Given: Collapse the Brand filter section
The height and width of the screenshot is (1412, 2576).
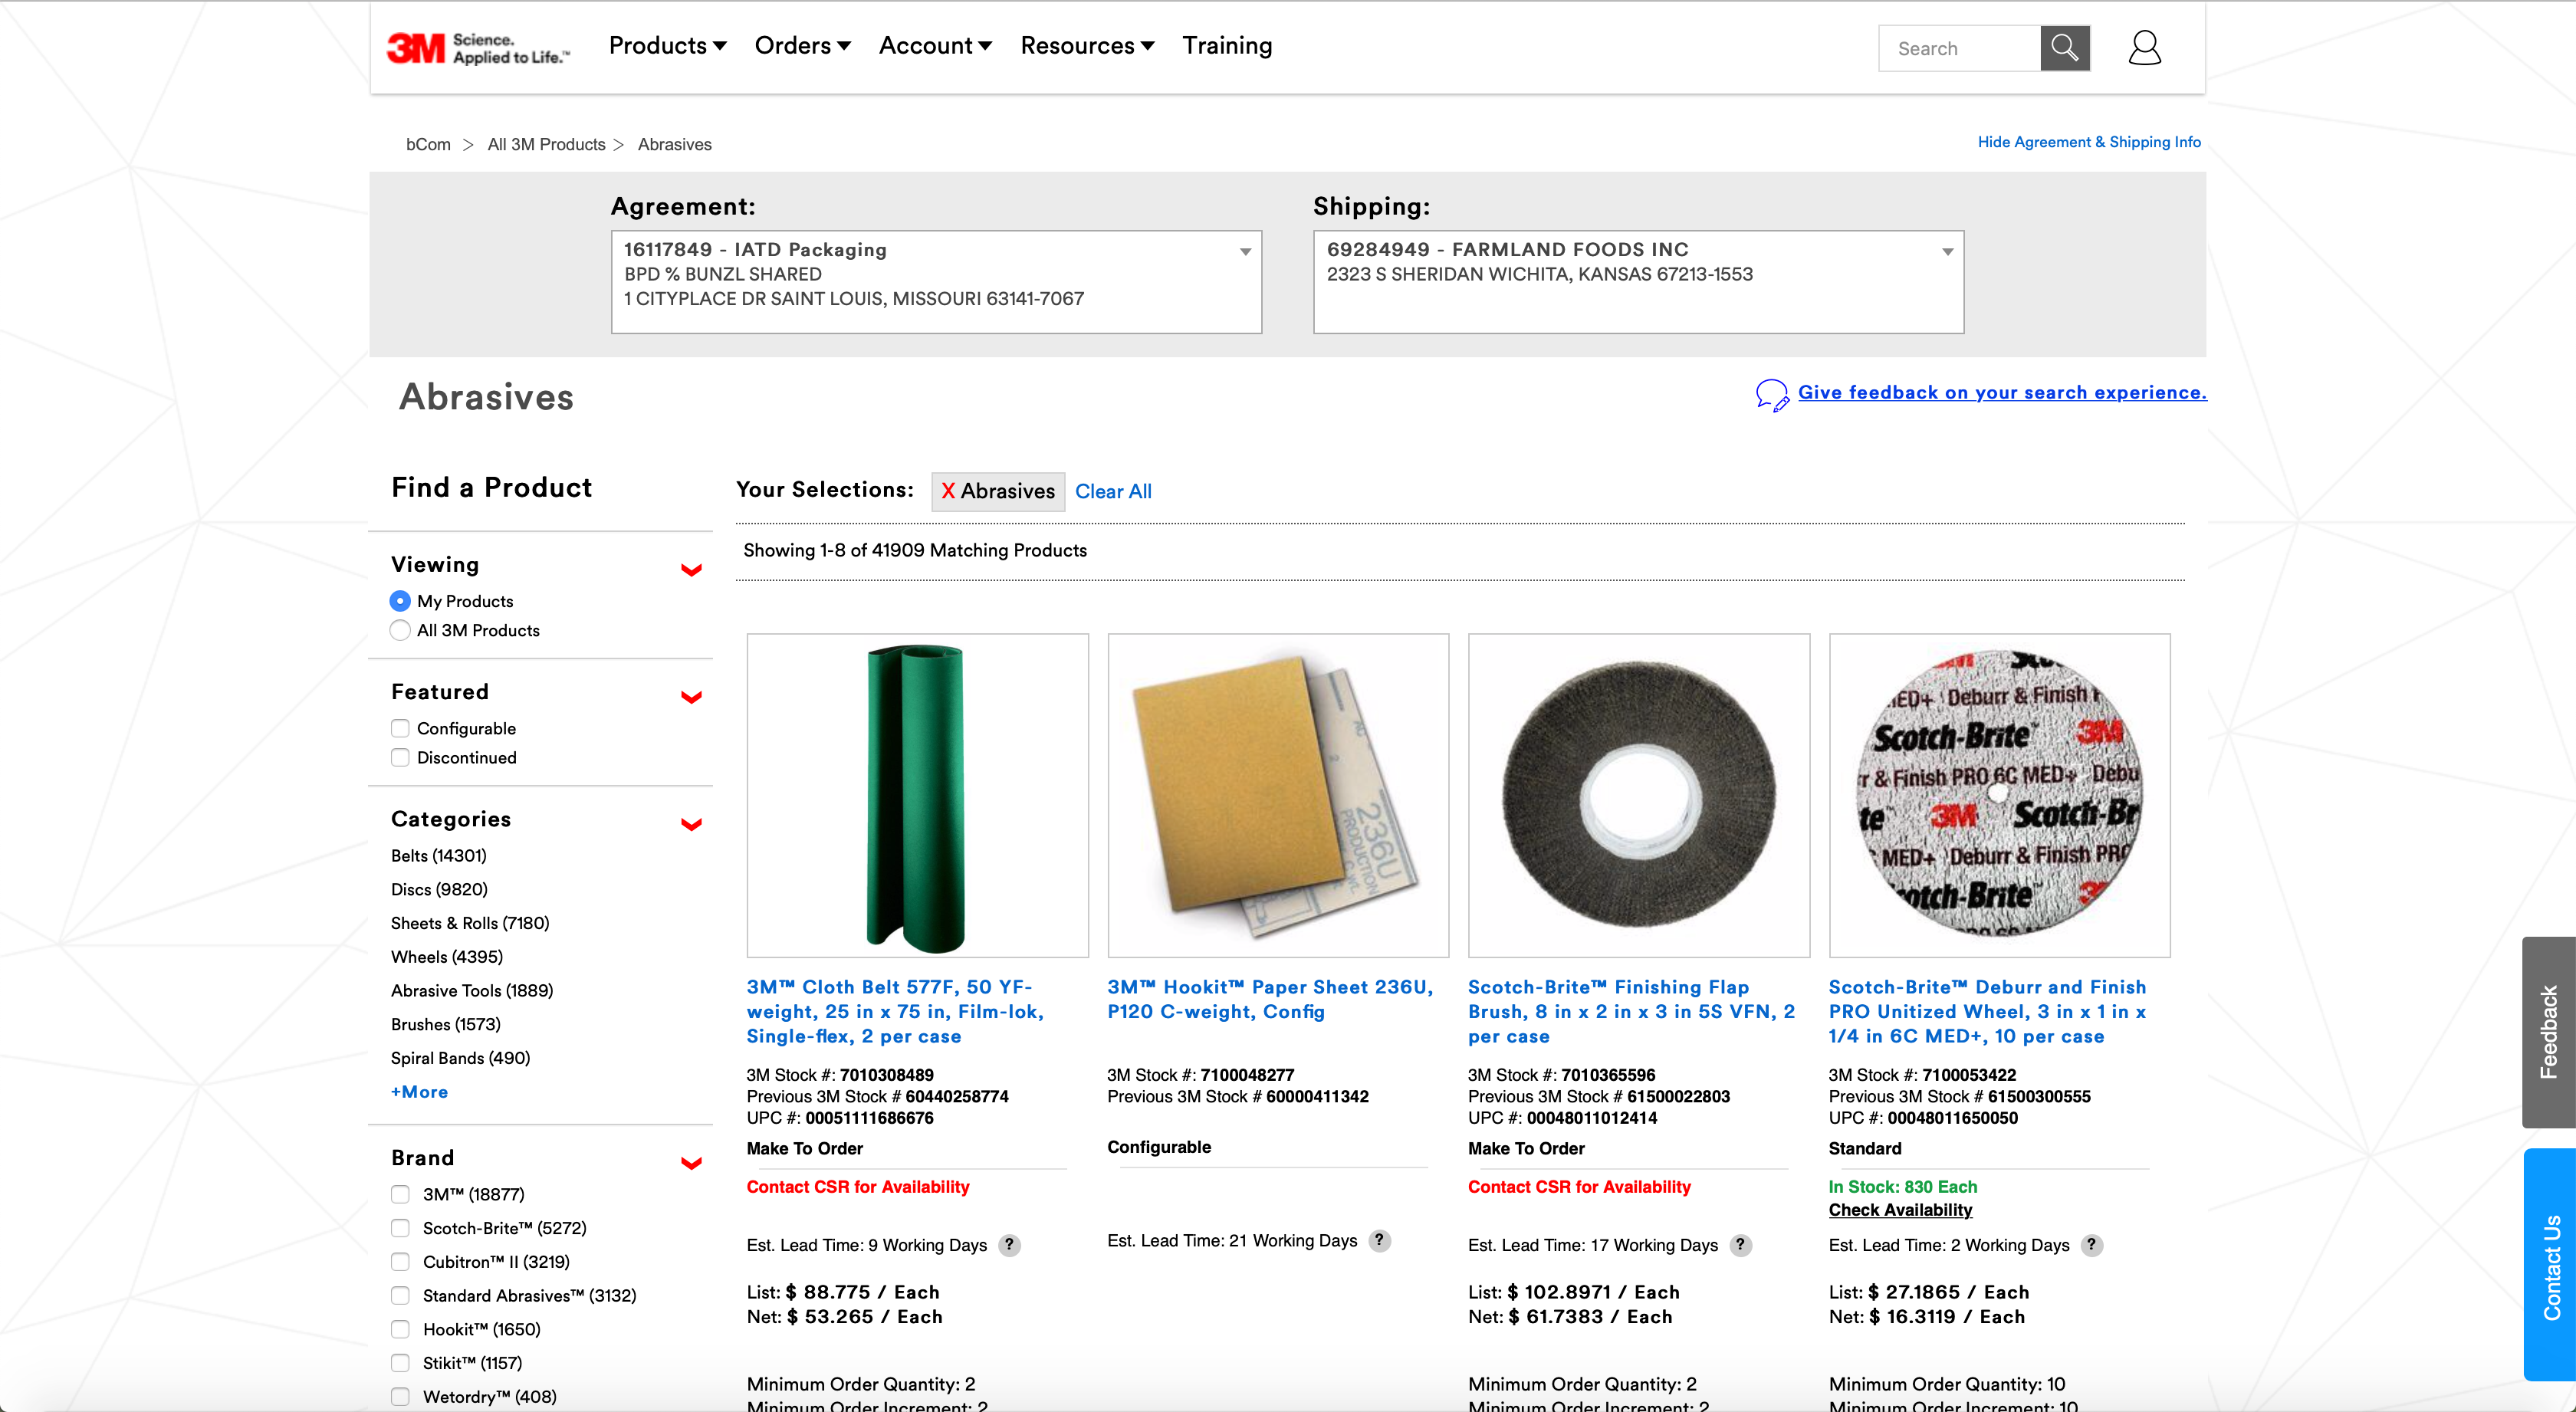Looking at the screenshot, I should (691, 1162).
